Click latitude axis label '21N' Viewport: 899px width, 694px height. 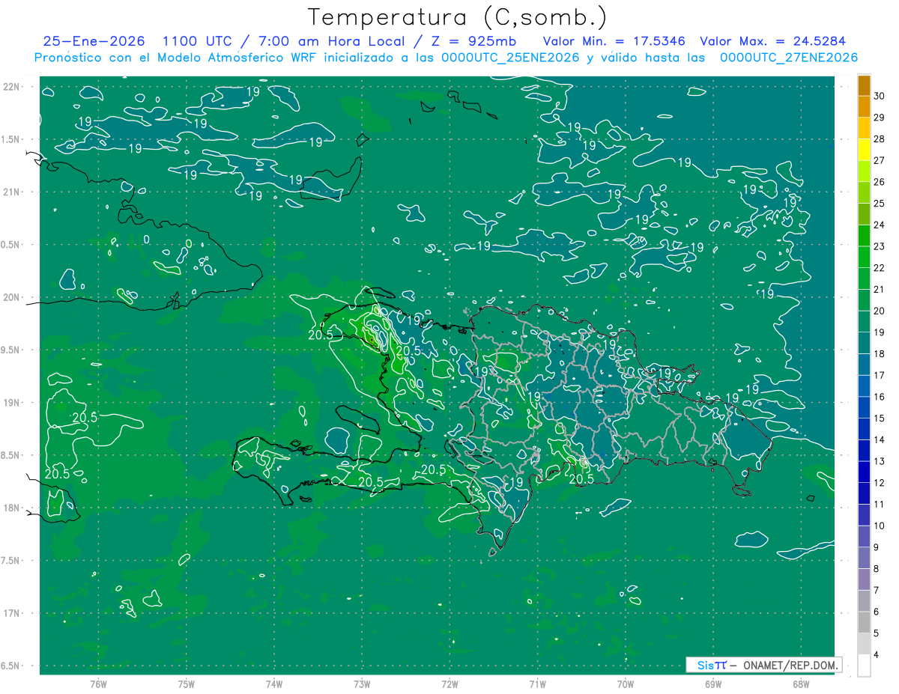13,192
